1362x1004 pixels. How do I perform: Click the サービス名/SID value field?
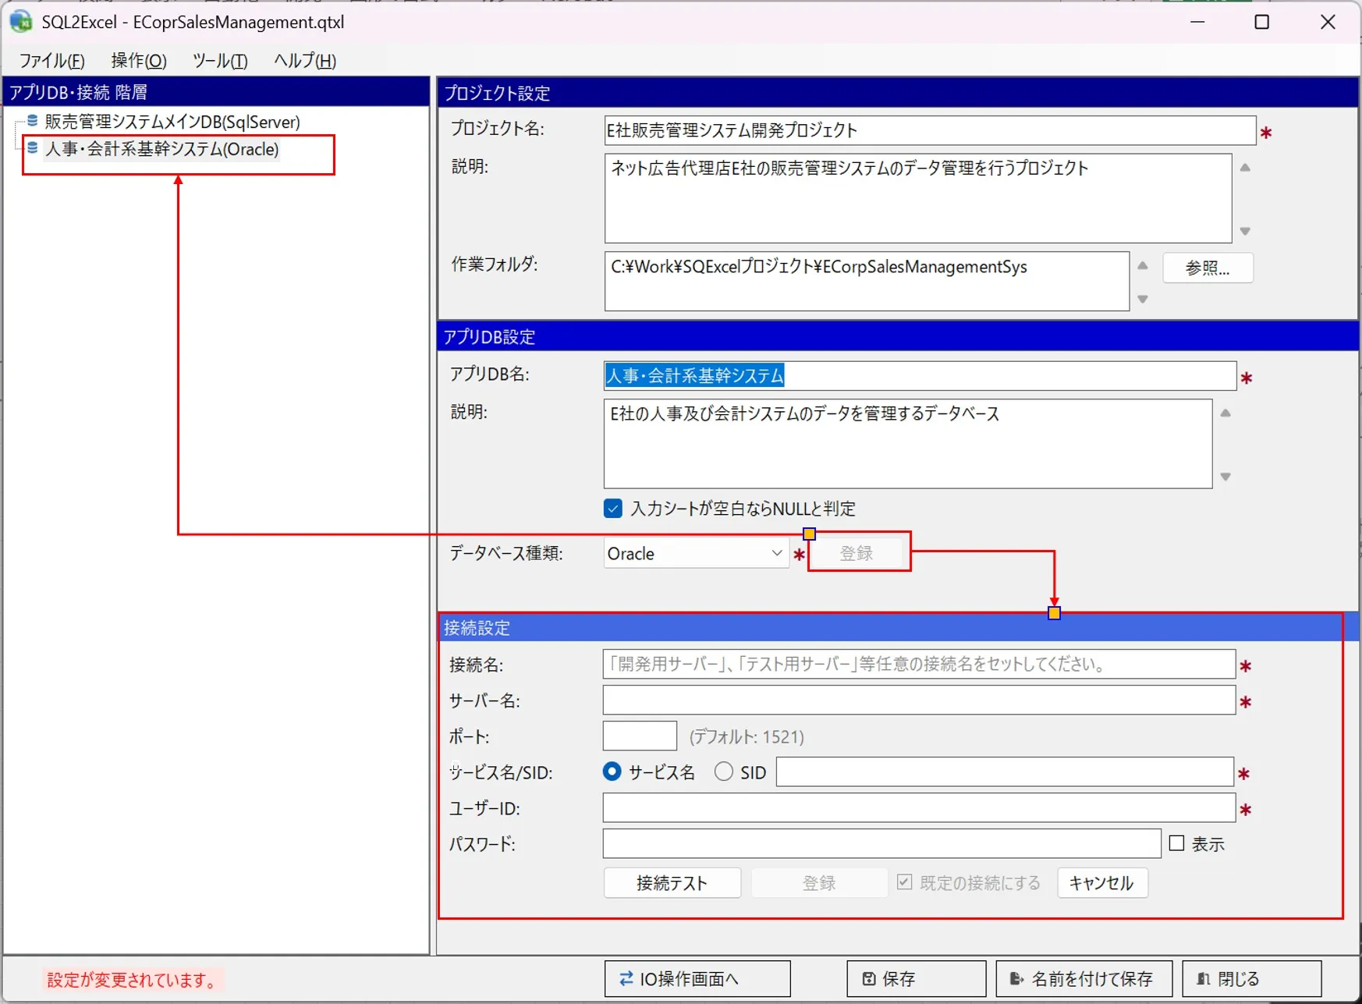point(1005,772)
